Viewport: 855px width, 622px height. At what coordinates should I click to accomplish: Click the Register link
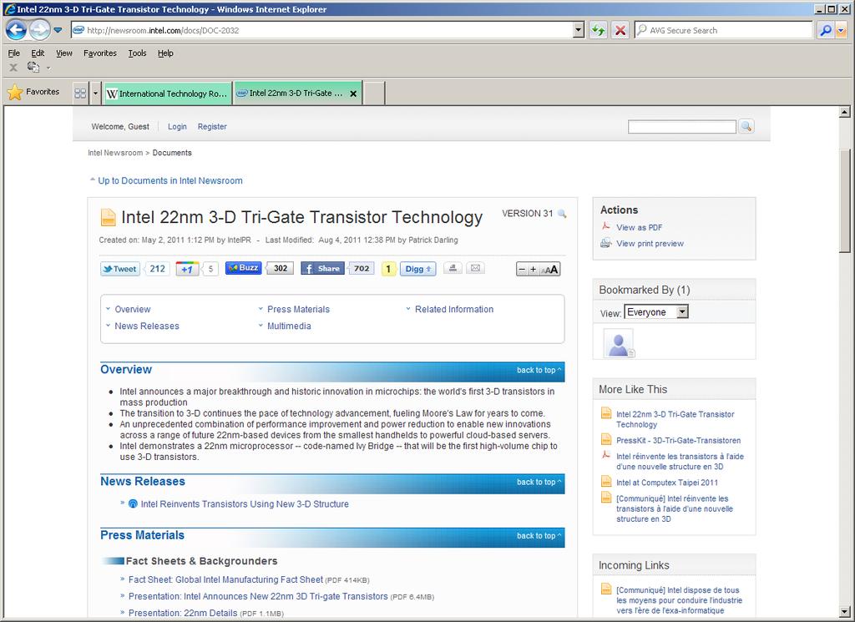212,126
